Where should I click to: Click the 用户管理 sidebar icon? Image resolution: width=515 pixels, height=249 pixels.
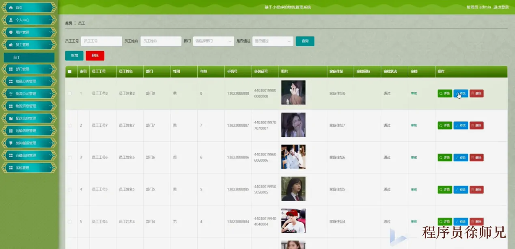(11, 32)
